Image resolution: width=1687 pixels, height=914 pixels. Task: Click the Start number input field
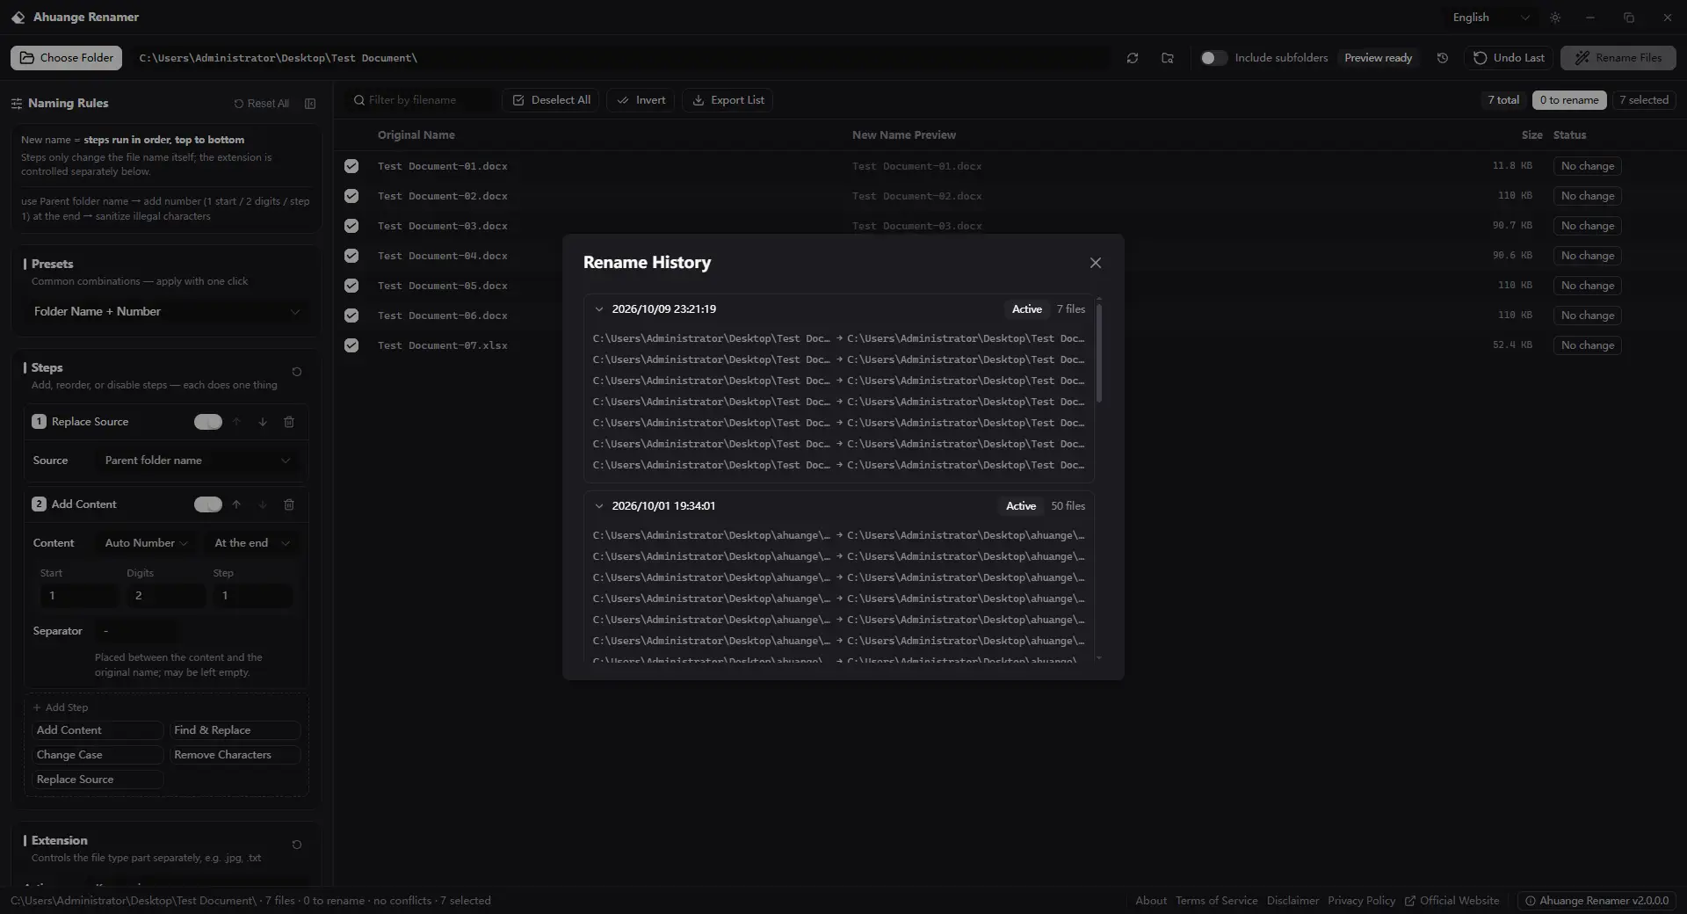pos(78,596)
